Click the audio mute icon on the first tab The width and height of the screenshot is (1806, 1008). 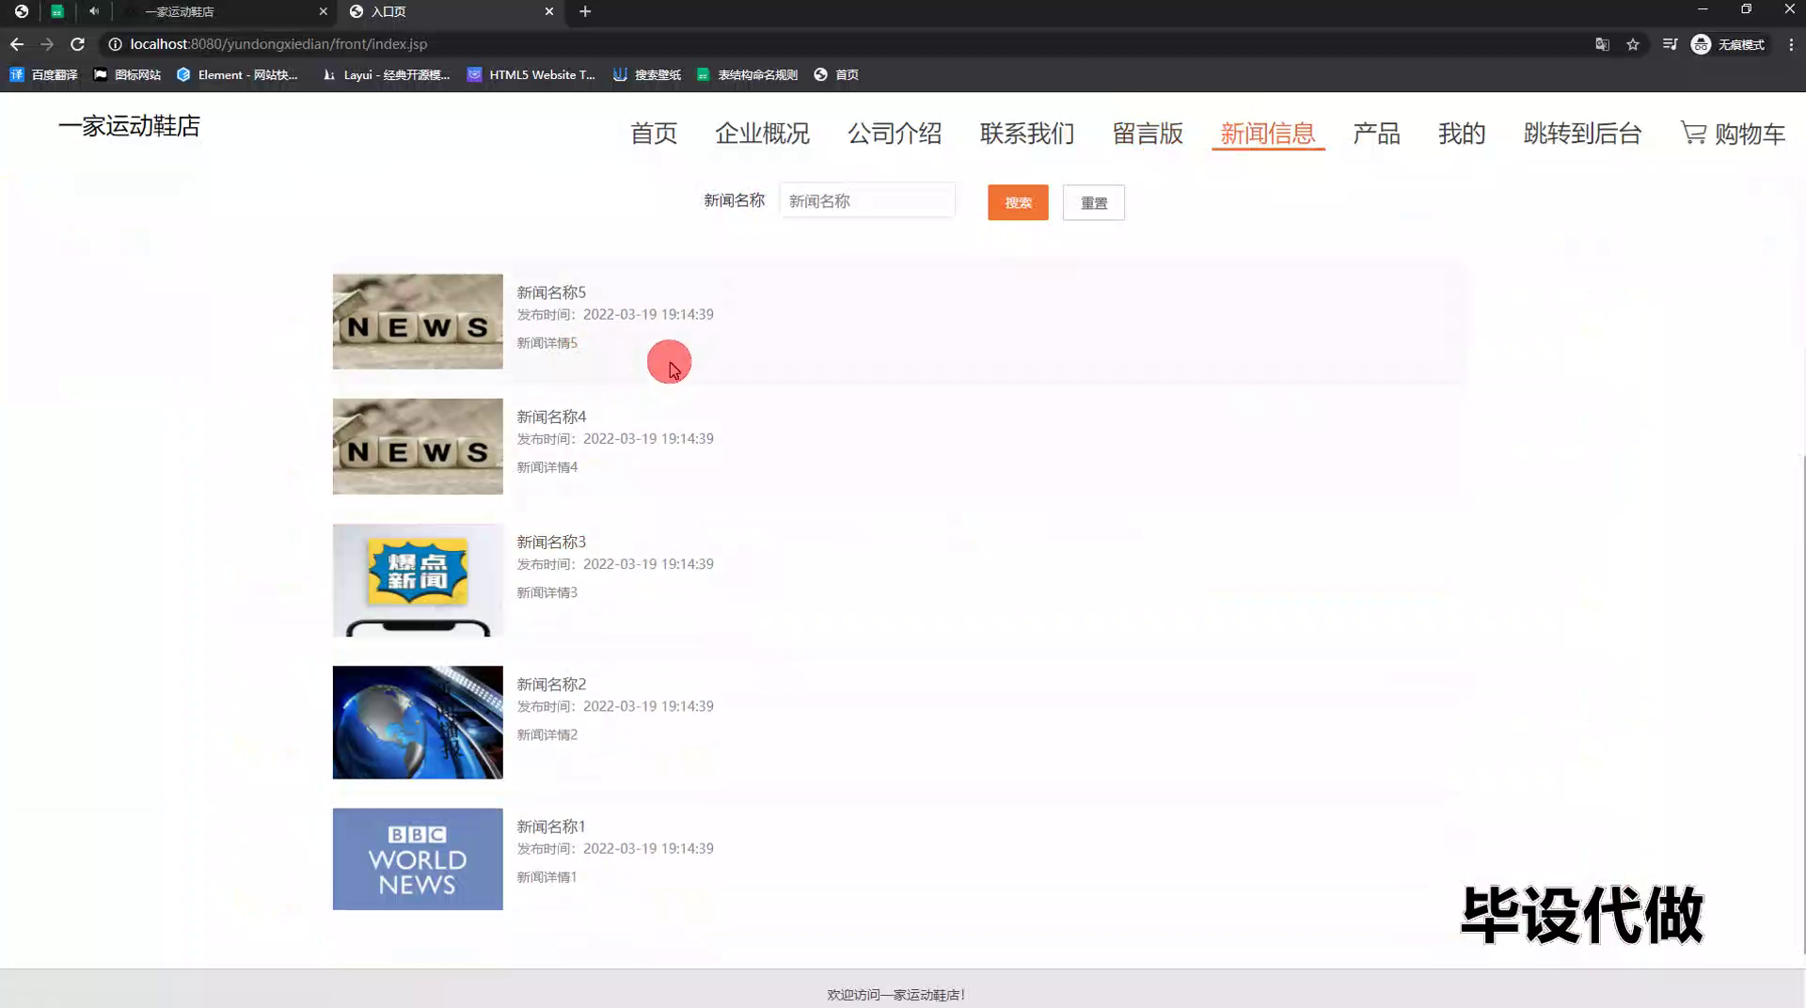(x=94, y=11)
